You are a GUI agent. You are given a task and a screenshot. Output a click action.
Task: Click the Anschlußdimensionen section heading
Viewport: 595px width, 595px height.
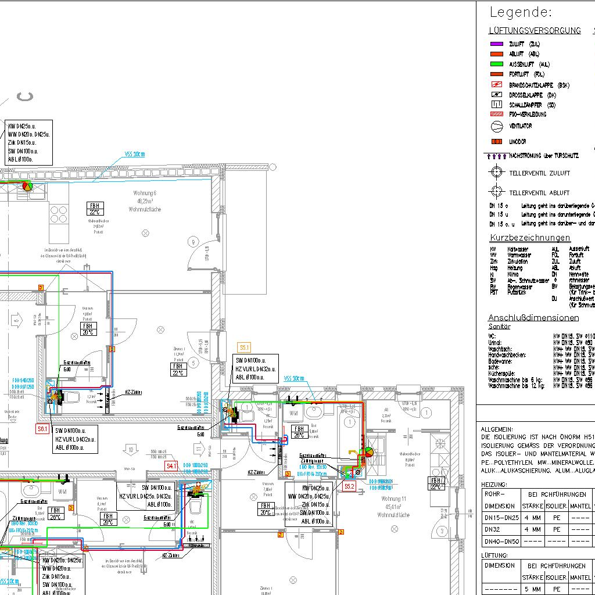tap(533, 318)
